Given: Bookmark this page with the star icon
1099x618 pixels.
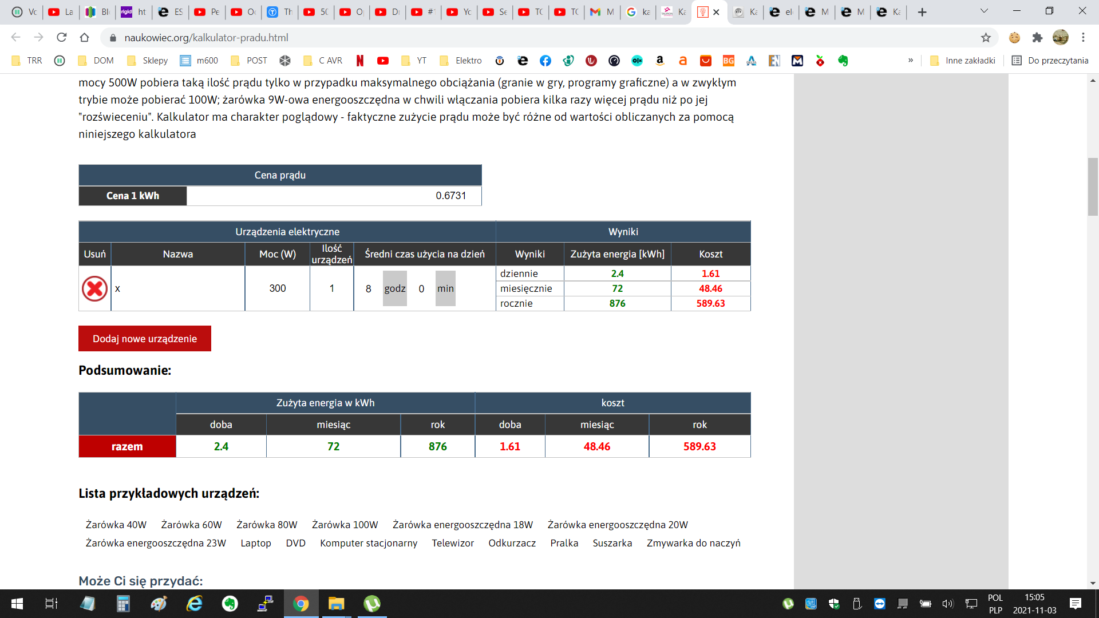Looking at the screenshot, I should click(x=986, y=38).
